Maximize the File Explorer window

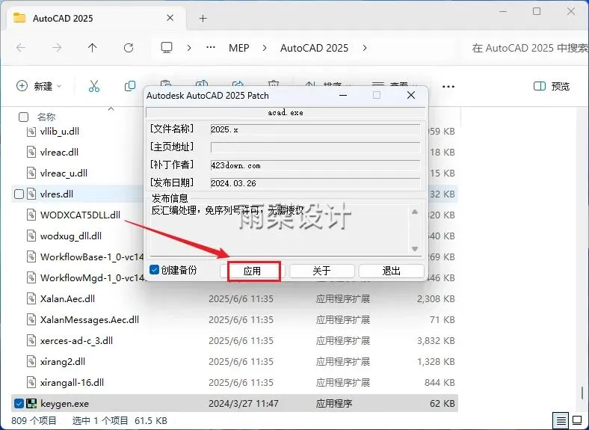tap(537, 12)
